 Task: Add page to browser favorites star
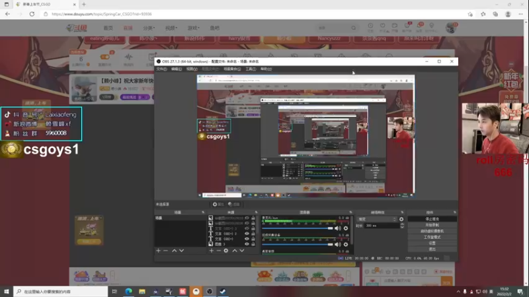[470, 14]
